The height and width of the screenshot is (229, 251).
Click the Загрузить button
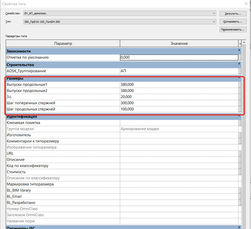click(x=233, y=14)
